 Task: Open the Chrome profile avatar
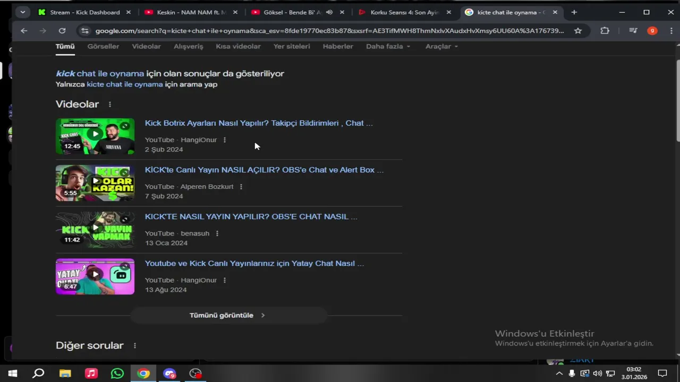click(x=652, y=31)
